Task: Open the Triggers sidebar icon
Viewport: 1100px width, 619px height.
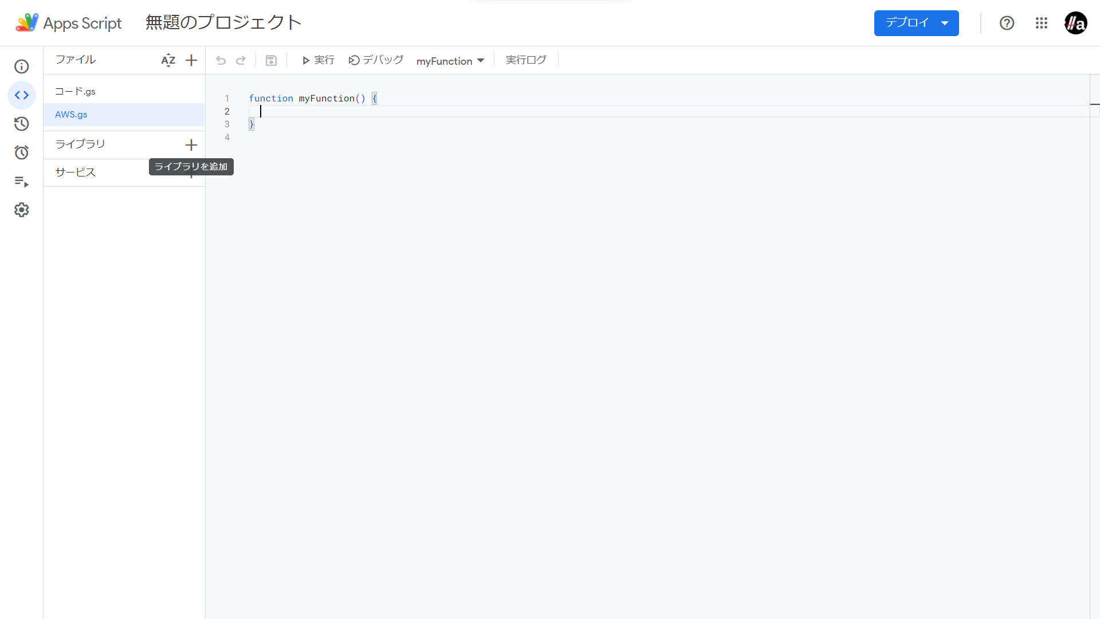Action: tap(21, 152)
